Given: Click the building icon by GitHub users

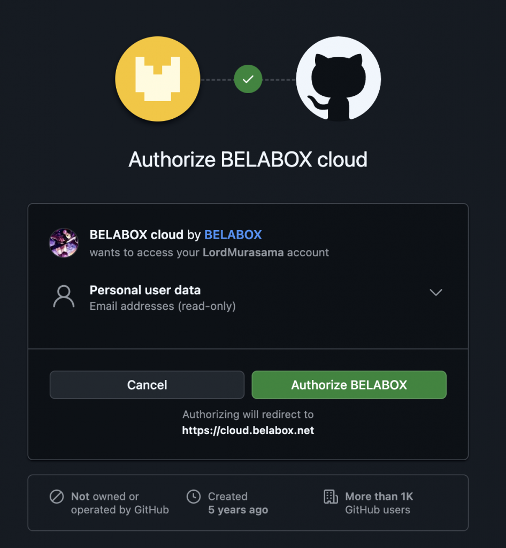Looking at the screenshot, I should (331, 497).
